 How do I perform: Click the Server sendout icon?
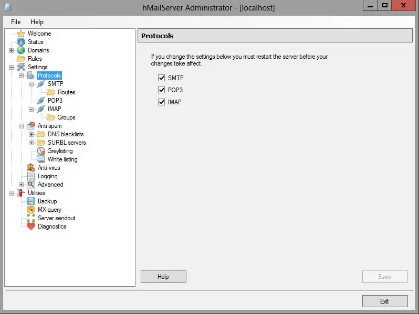[x=31, y=218]
